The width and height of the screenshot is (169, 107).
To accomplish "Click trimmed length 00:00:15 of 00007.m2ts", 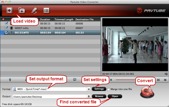I will pos(60,28).
